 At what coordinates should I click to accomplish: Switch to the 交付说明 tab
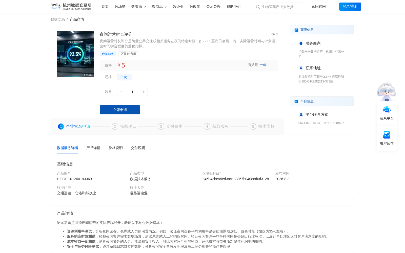(x=138, y=148)
